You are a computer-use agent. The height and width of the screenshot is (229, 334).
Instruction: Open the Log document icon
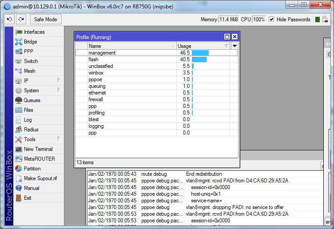click(19, 120)
